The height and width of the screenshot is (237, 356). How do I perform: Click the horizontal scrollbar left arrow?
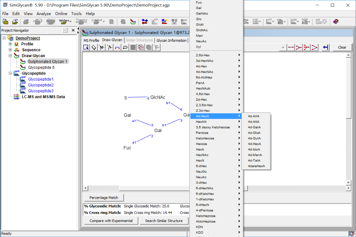[86, 188]
